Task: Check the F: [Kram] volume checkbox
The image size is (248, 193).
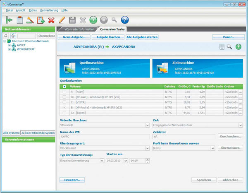Action: [x=64, y=92]
